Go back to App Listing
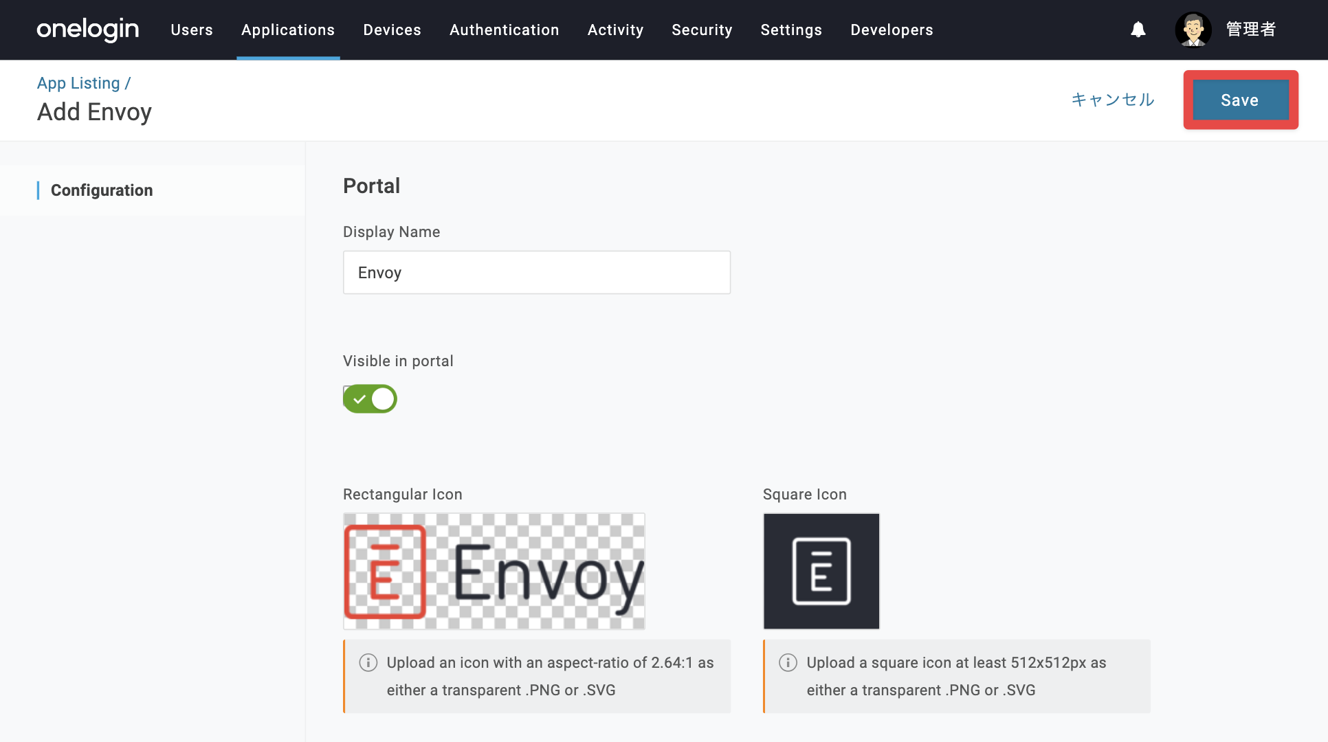This screenshot has height=742, width=1328. [x=78, y=83]
